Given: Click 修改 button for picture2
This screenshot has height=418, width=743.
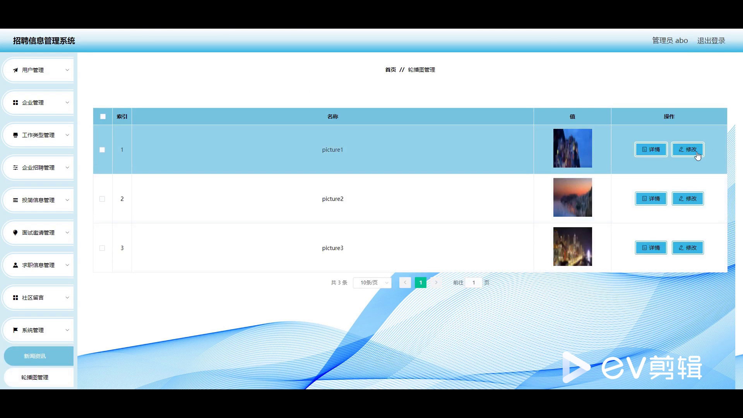Looking at the screenshot, I should coord(688,199).
